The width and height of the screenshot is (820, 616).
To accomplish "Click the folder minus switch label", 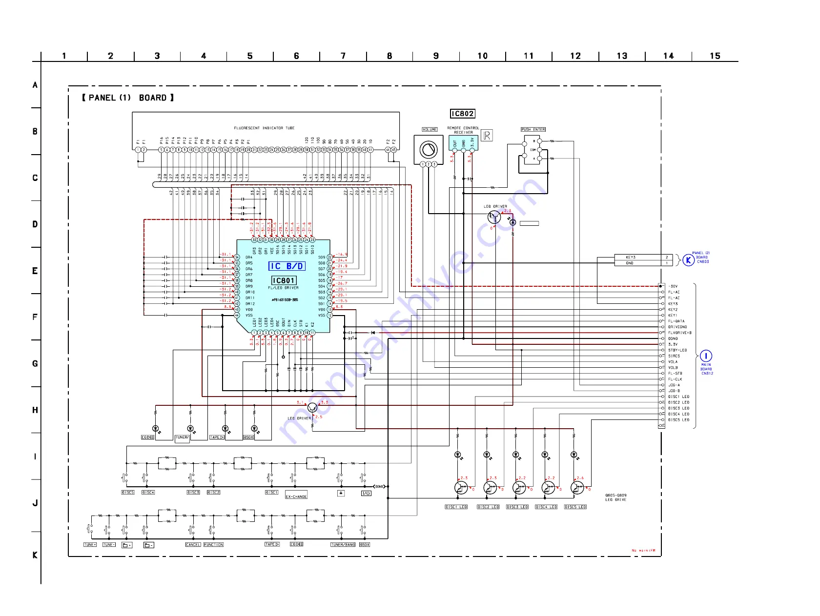I will pyautogui.click(x=149, y=545).
